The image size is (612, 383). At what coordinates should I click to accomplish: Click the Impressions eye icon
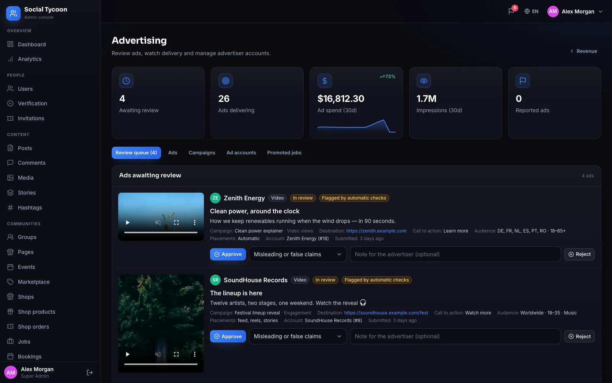pyautogui.click(x=424, y=81)
